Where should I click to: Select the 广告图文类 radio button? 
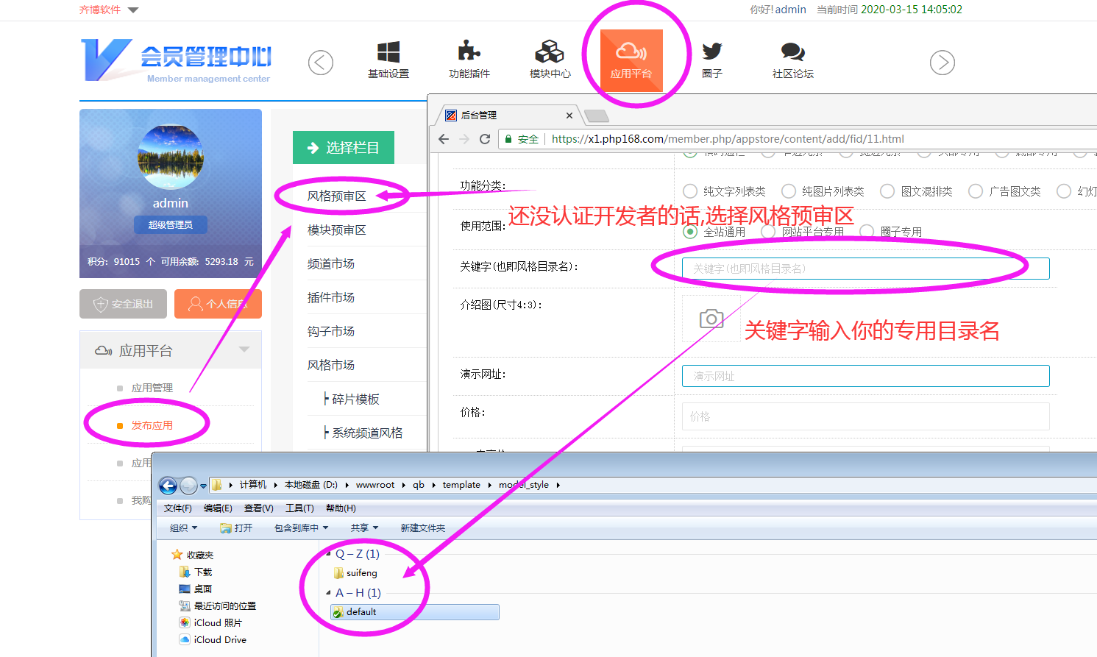pyautogui.click(x=976, y=191)
